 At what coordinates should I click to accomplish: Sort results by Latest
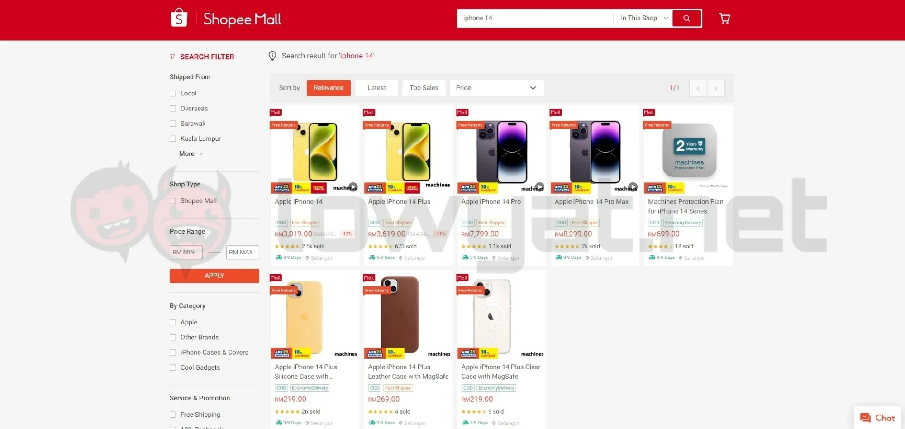click(376, 88)
